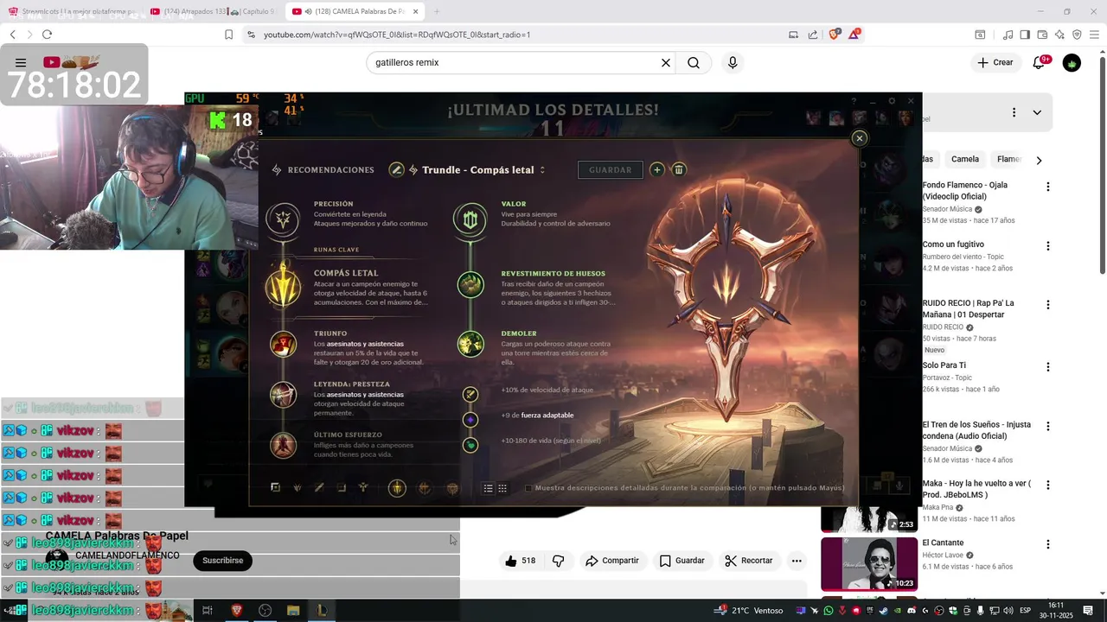Select the Demoler rune icon
Screen dimensions: 1107x622
point(470,344)
